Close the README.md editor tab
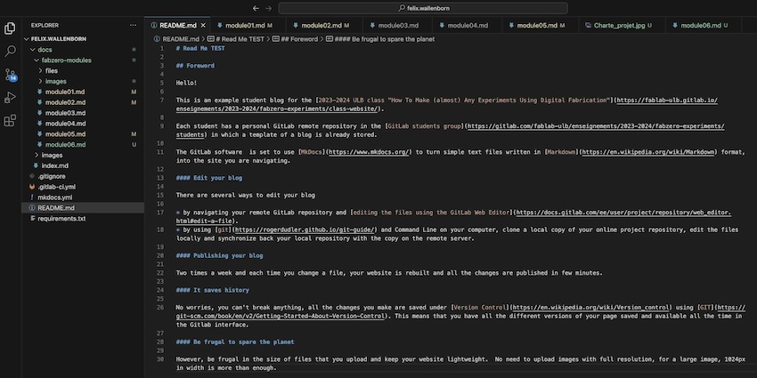The image size is (757, 378). tap(203, 25)
